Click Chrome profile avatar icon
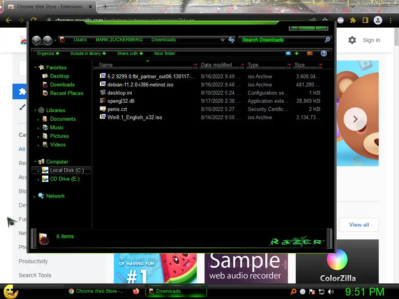The image size is (399, 299). 378,20
